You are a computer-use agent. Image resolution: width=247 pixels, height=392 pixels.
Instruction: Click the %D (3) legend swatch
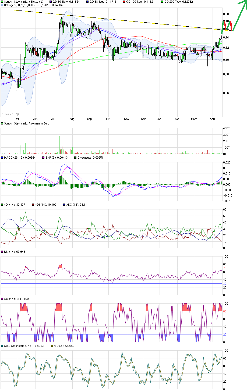pos(52,346)
